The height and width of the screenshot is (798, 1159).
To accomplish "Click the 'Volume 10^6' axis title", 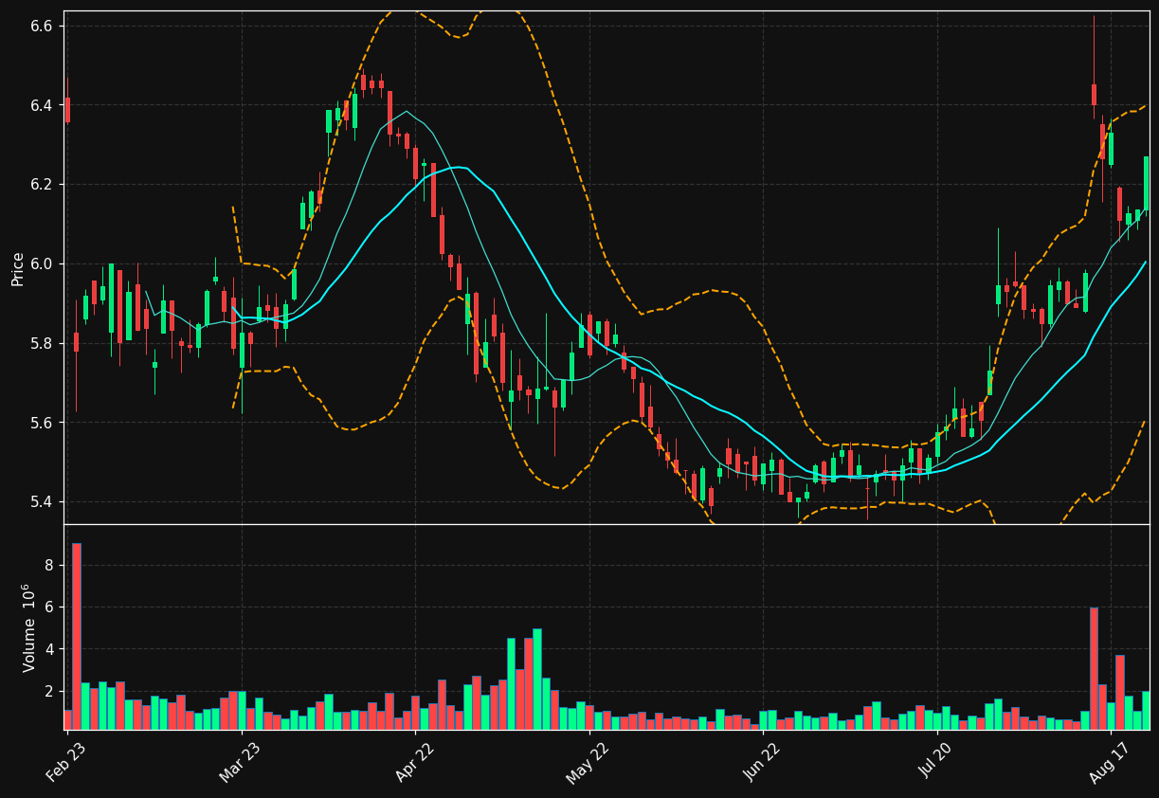I will click(x=28, y=626).
